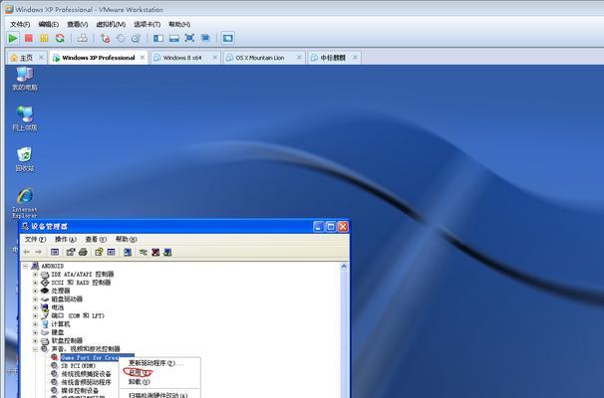Expand the keyboards node
The image size is (604, 398).
pos(35,332)
